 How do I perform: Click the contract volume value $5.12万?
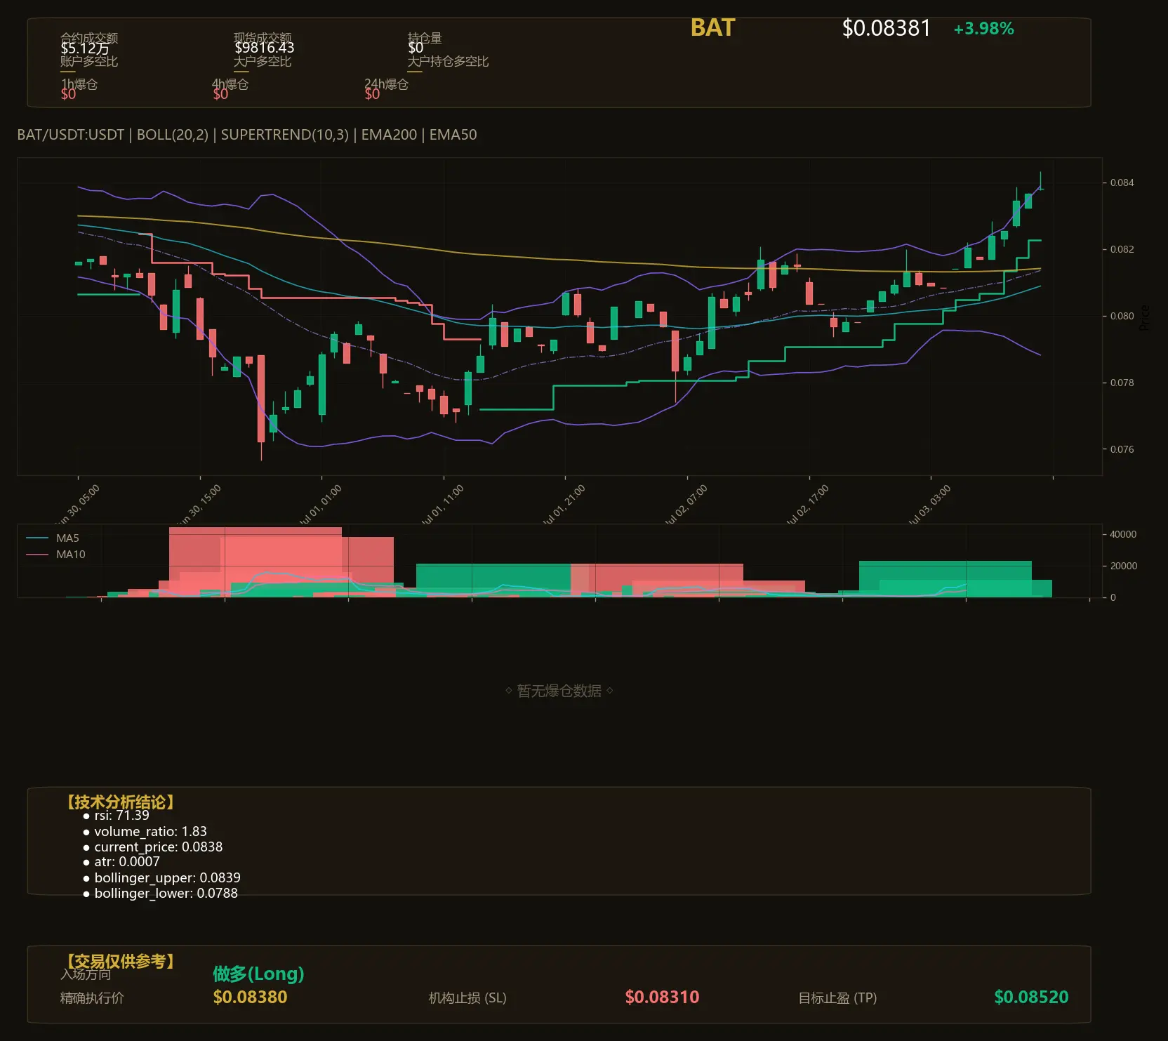click(85, 48)
